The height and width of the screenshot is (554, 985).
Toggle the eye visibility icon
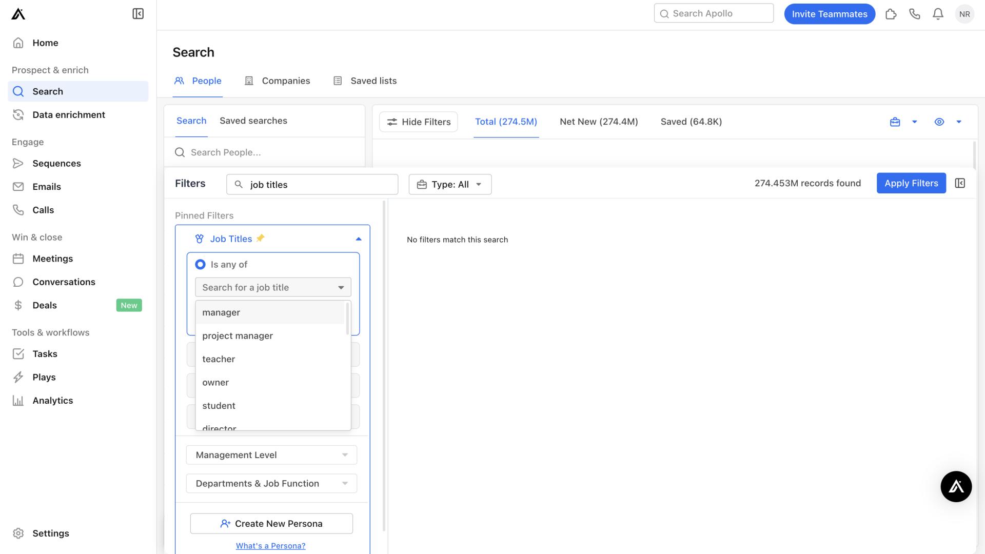[x=939, y=122]
